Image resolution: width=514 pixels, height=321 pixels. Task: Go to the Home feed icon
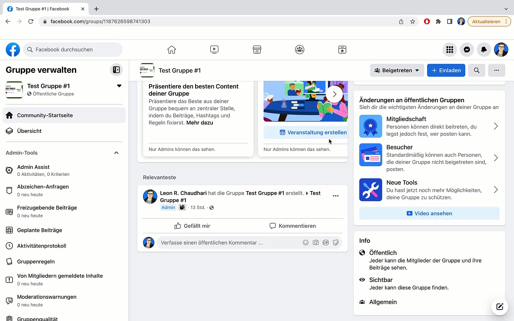[172, 50]
